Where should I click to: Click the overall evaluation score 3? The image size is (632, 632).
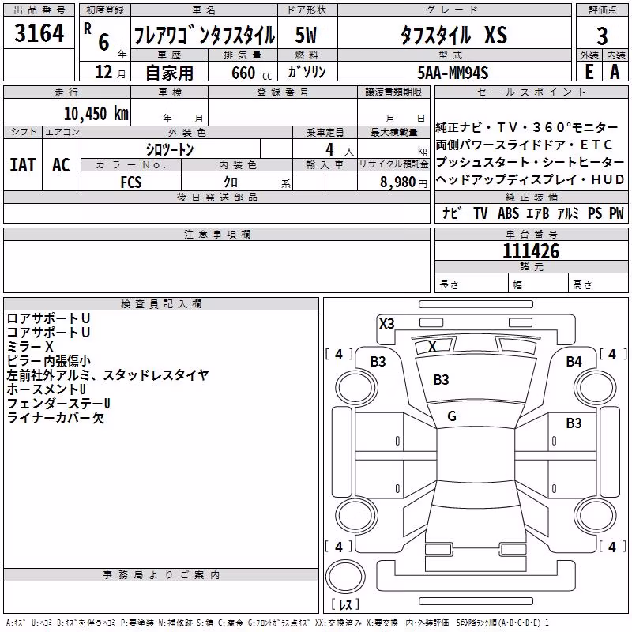(602, 36)
